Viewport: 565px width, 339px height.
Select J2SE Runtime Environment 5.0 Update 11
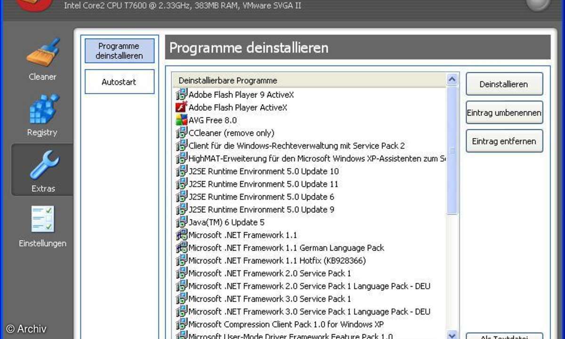point(263,184)
